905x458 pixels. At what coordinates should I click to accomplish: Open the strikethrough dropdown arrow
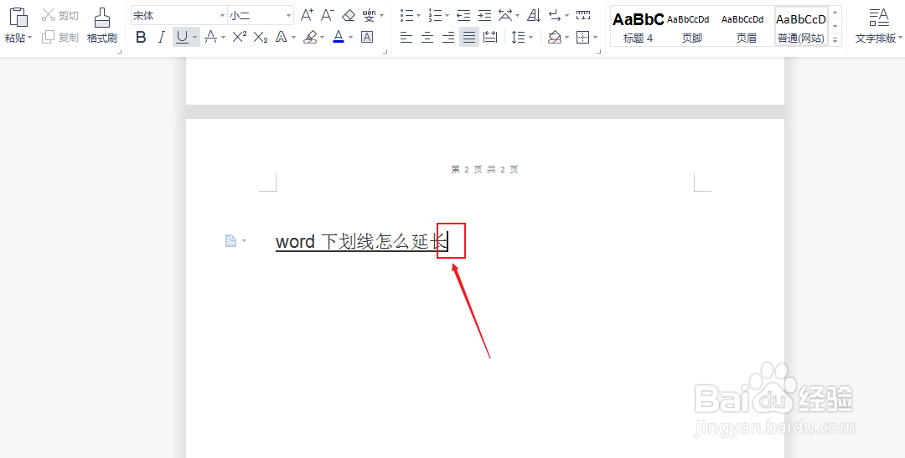(223, 38)
